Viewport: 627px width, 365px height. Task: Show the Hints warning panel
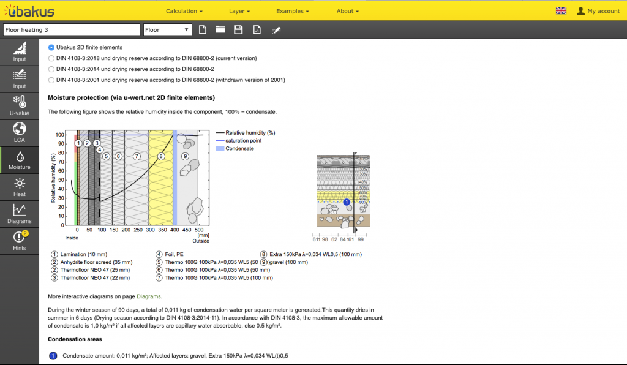pyautogui.click(x=20, y=240)
